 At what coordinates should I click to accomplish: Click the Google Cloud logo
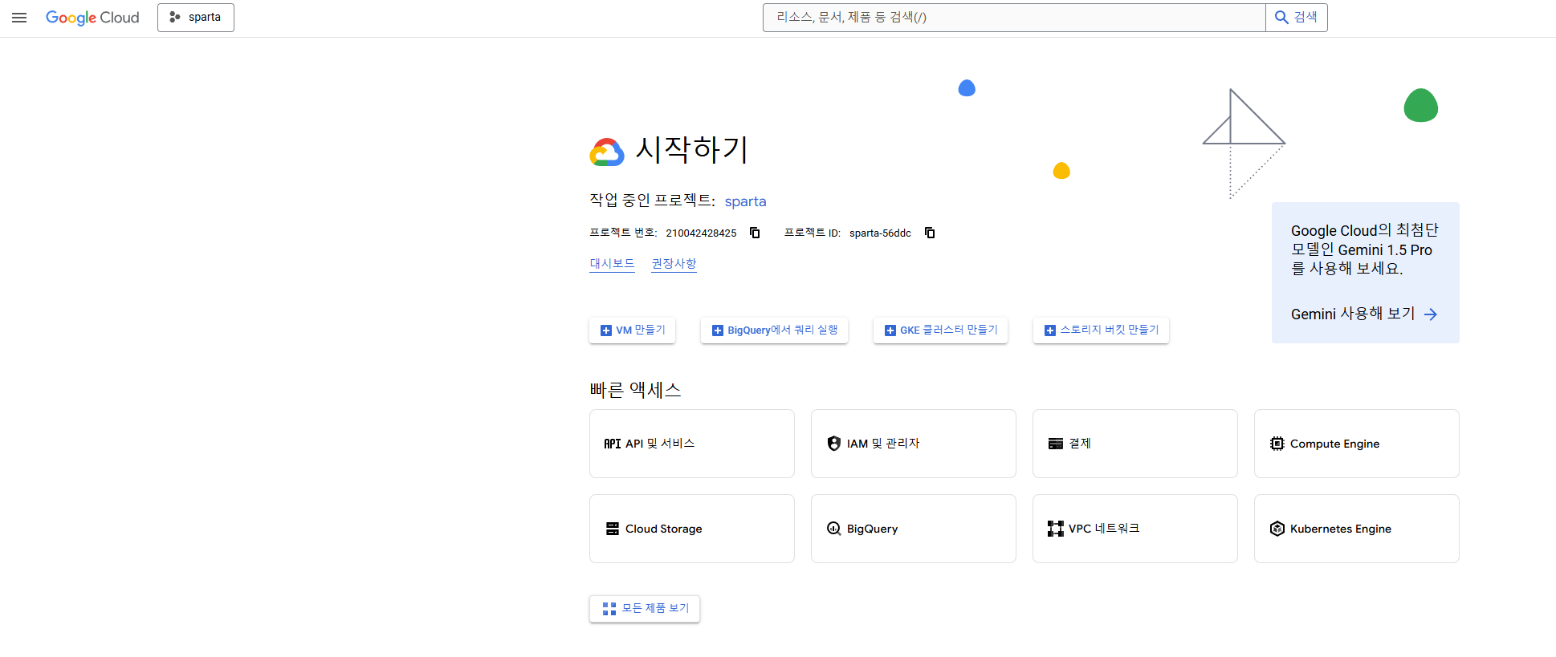[92, 18]
